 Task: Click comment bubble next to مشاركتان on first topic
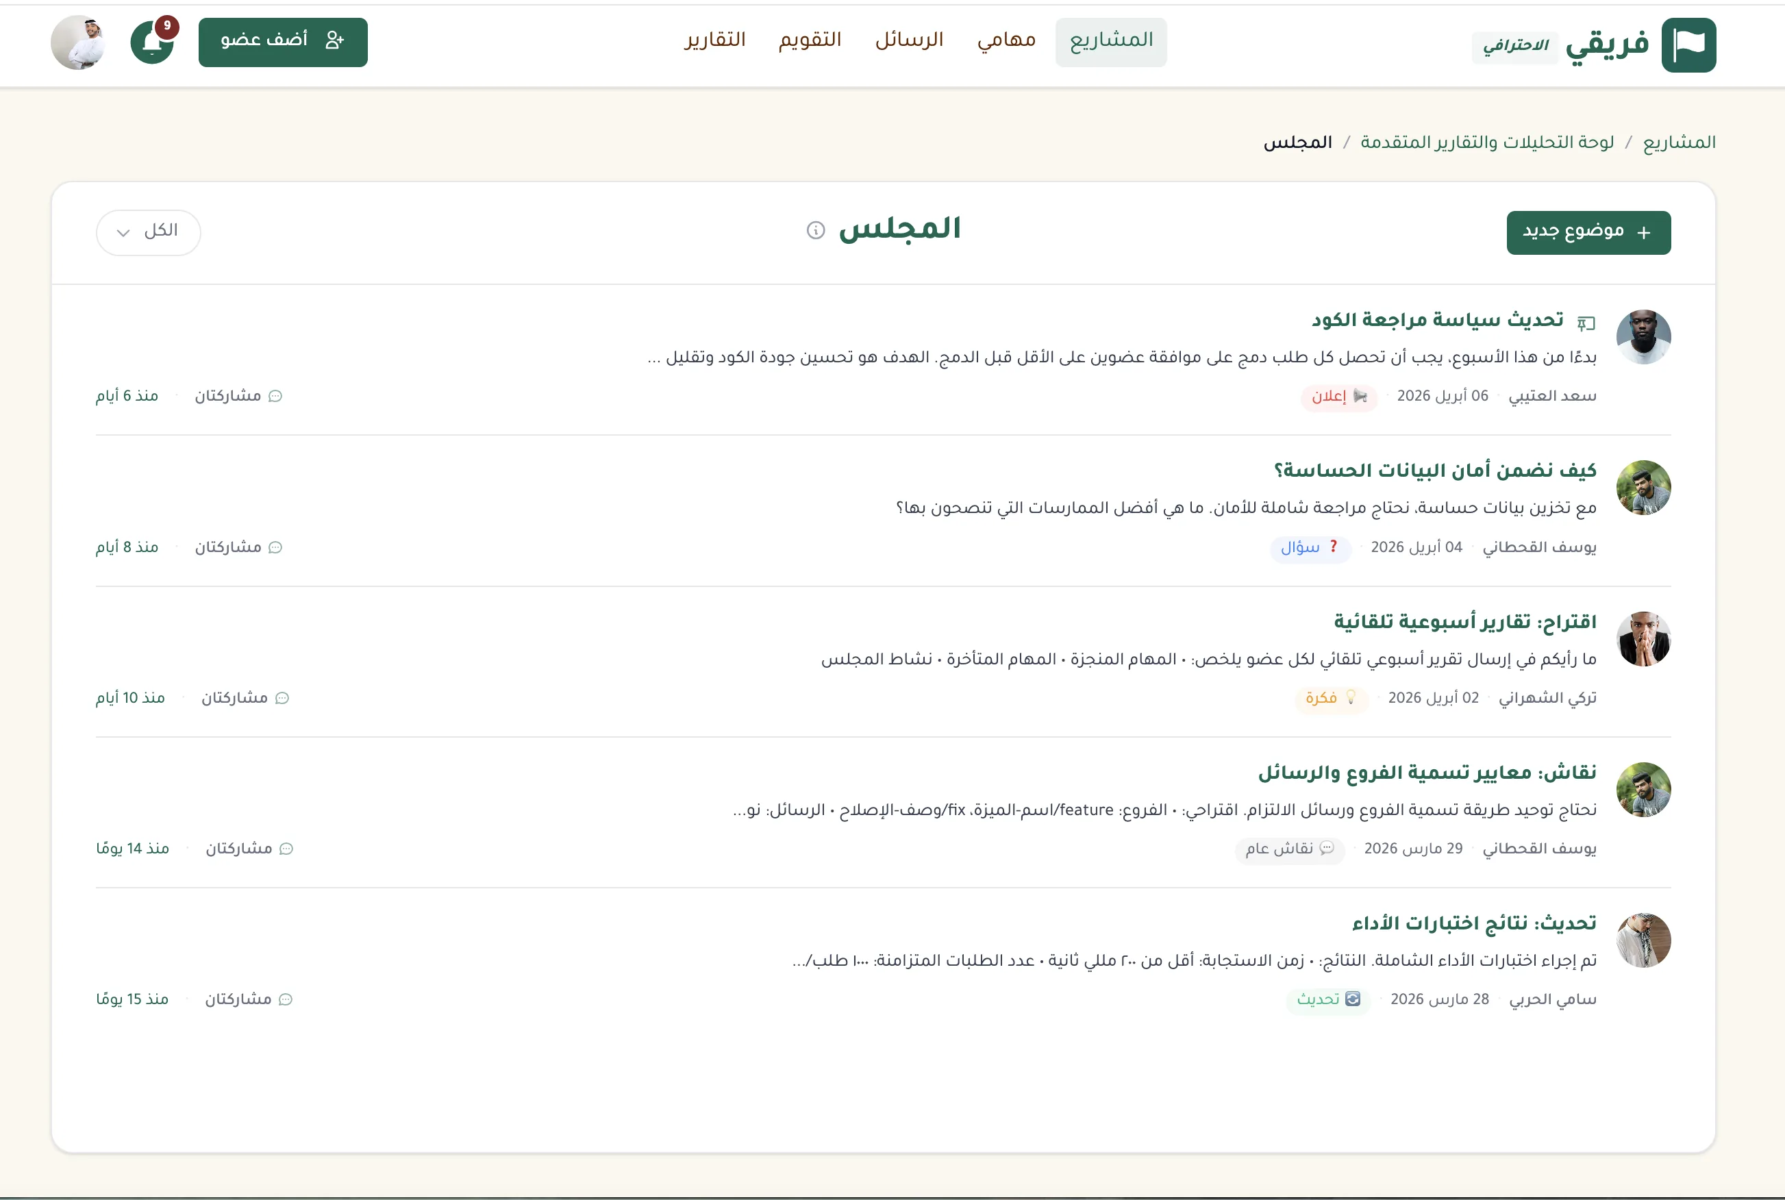276,396
